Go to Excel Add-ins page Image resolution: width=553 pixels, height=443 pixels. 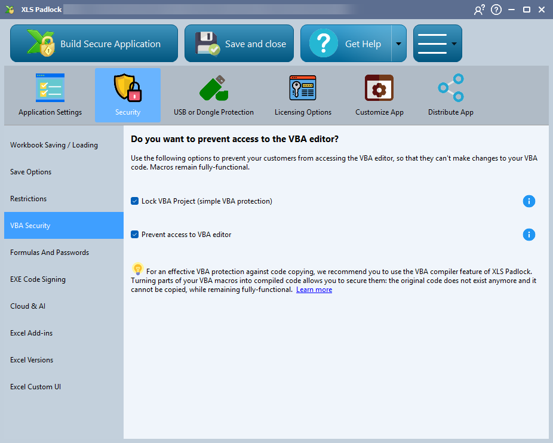(x=64, y=333)
